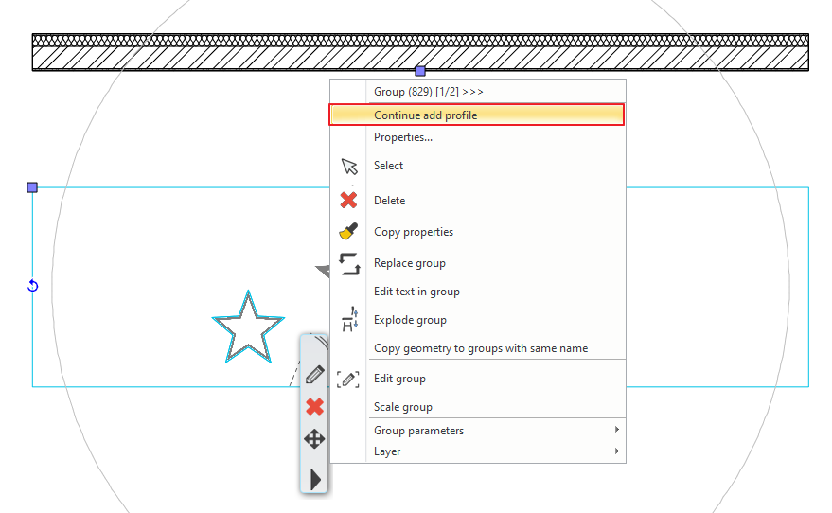Click the Replace group arrows icon
This screenshot has height=513, width=832.
(349, 263)
